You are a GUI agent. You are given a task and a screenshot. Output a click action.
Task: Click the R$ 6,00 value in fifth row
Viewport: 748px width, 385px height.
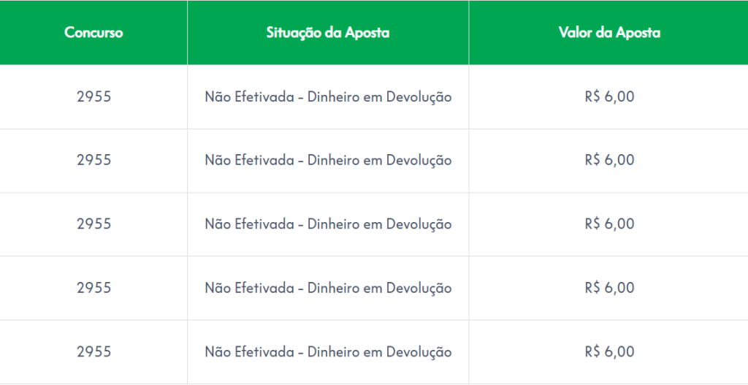click(x=609, y=351)
